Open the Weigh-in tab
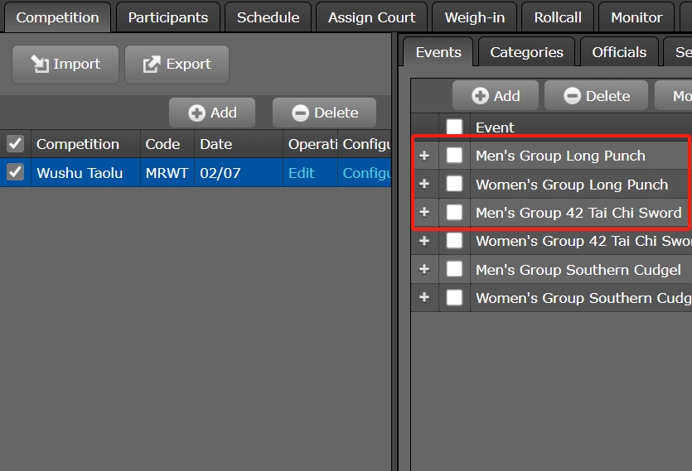Viewport: 692px width, 471px height. (474, 17)
